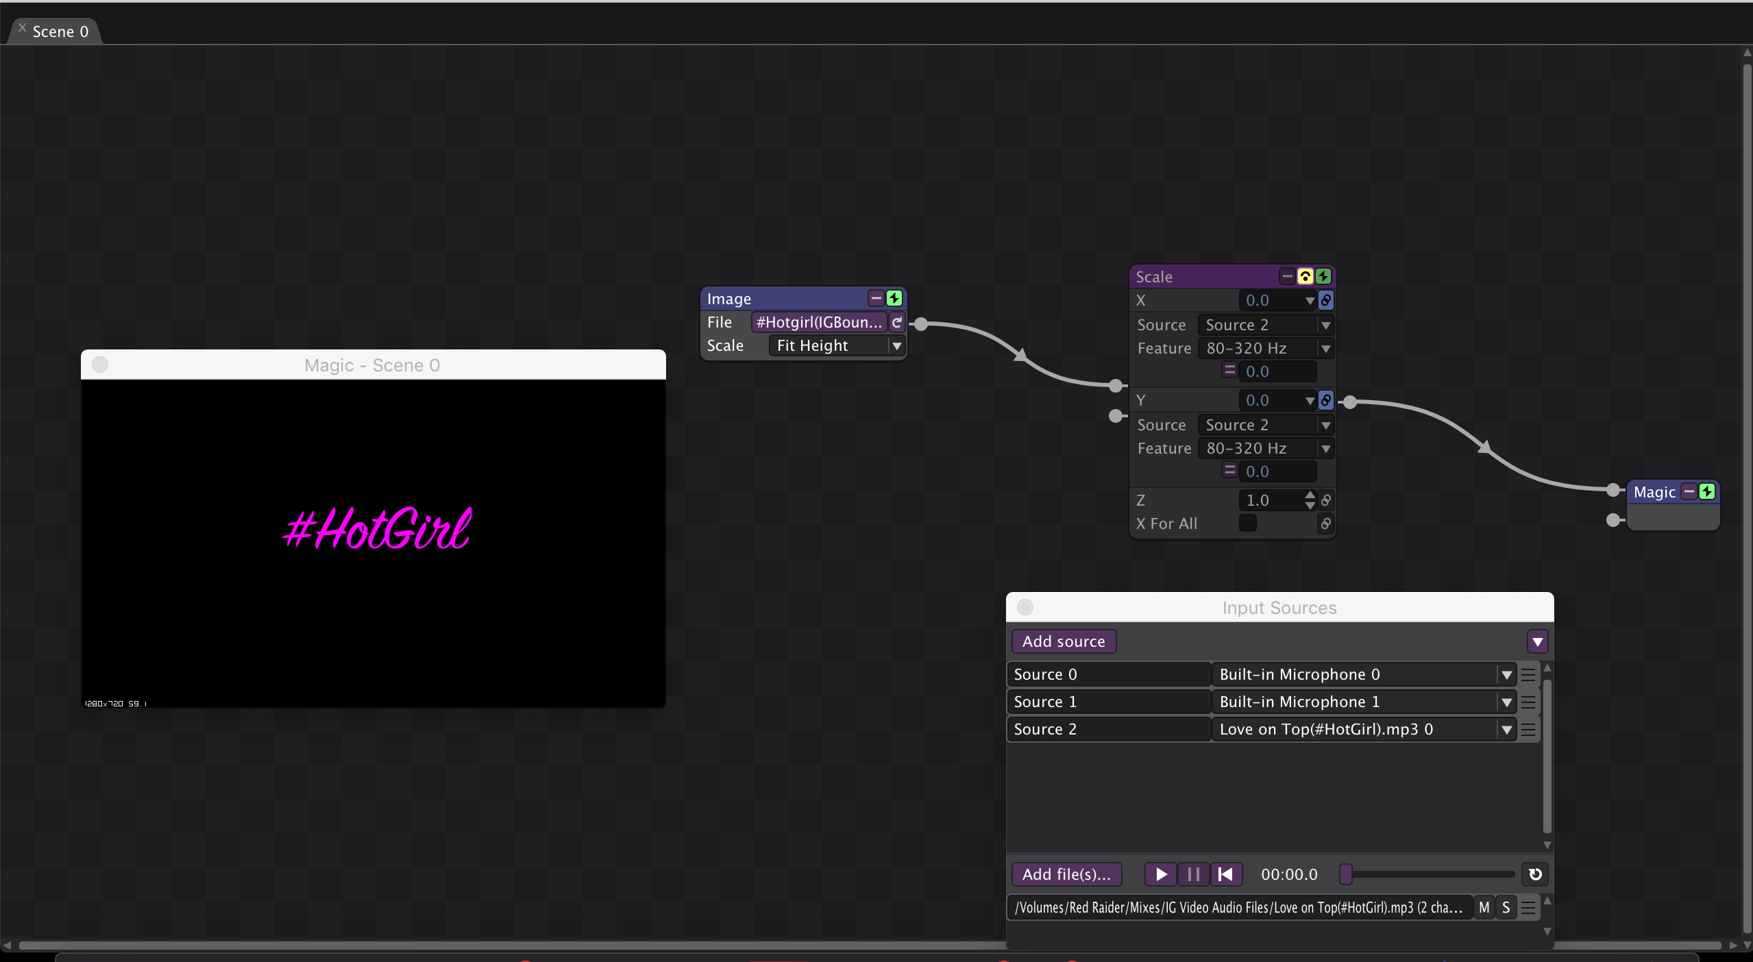Reload the Image file using refresh icon
1753x962 pixels.
(897, 322)
